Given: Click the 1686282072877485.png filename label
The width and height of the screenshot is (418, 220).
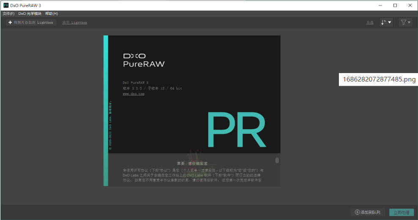Looking at the screenshot, I should (x=379, y=79).
